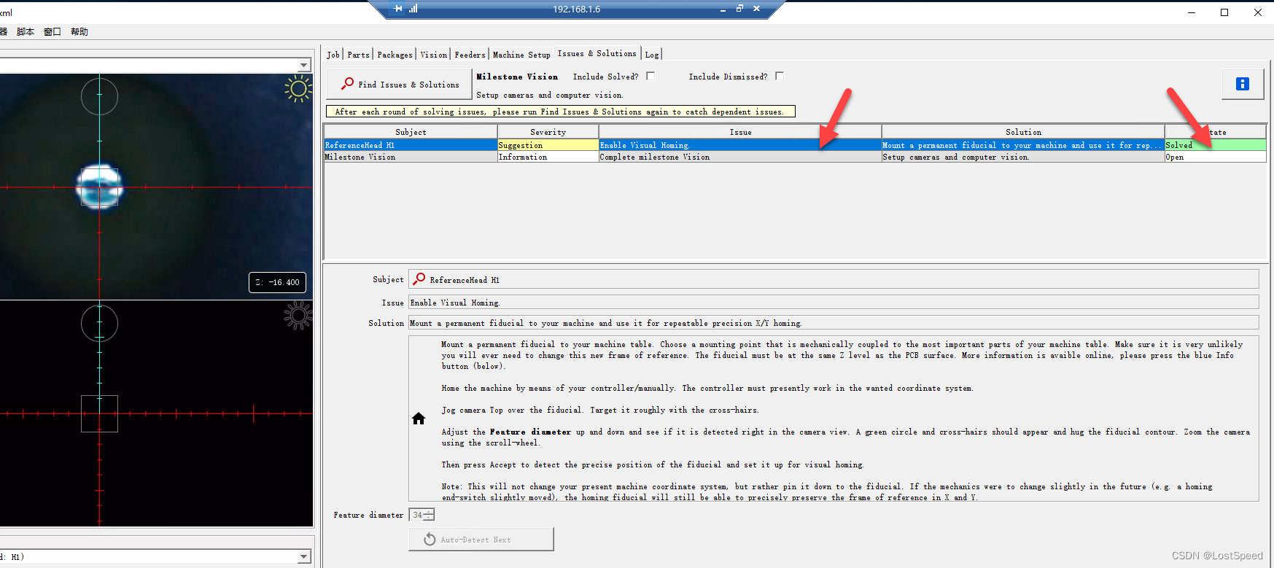
Task: Open the Job tab
Action: pos(333,55)
